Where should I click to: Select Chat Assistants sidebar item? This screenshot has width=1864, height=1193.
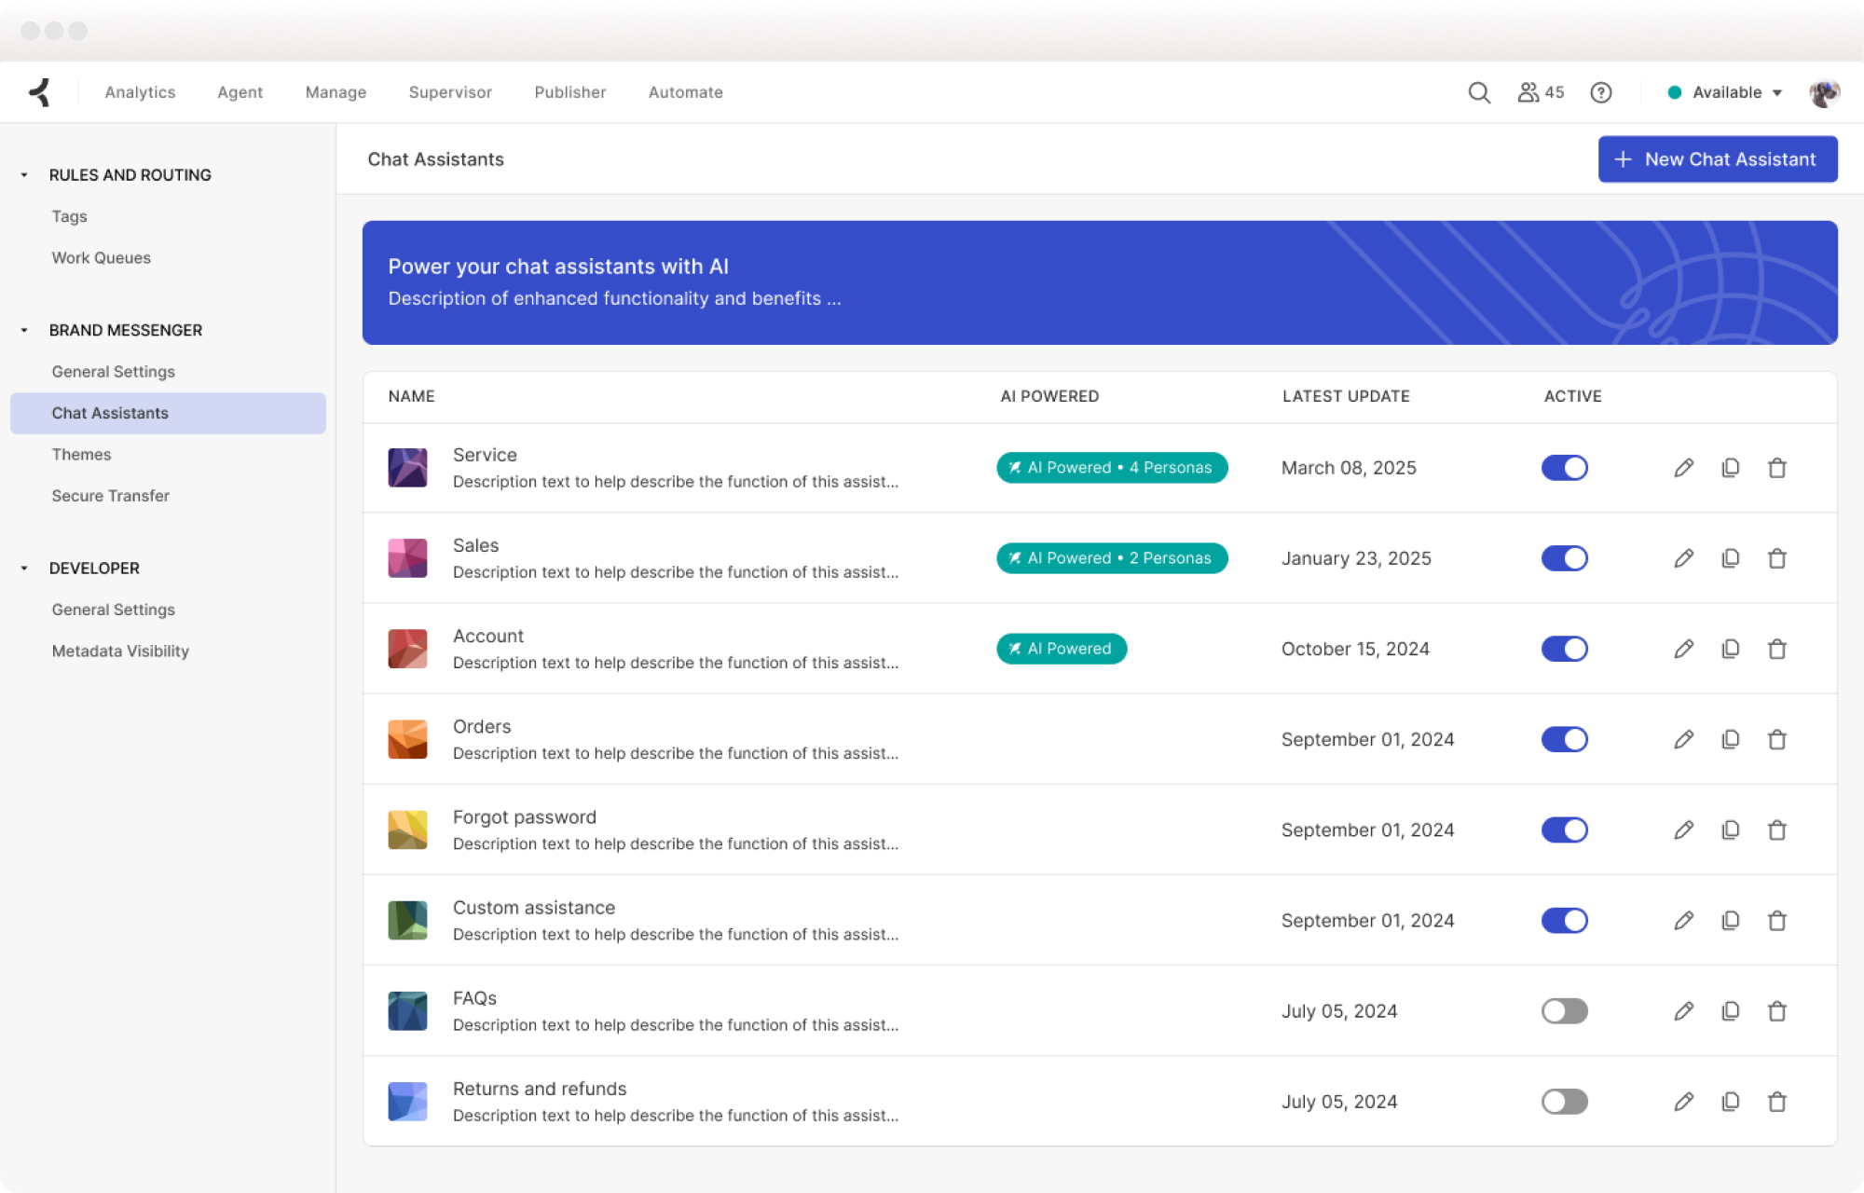(168, 413)
